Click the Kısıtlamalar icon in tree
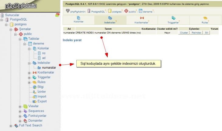The width and height of the screenshot is (222, 131). pos(35,73)
